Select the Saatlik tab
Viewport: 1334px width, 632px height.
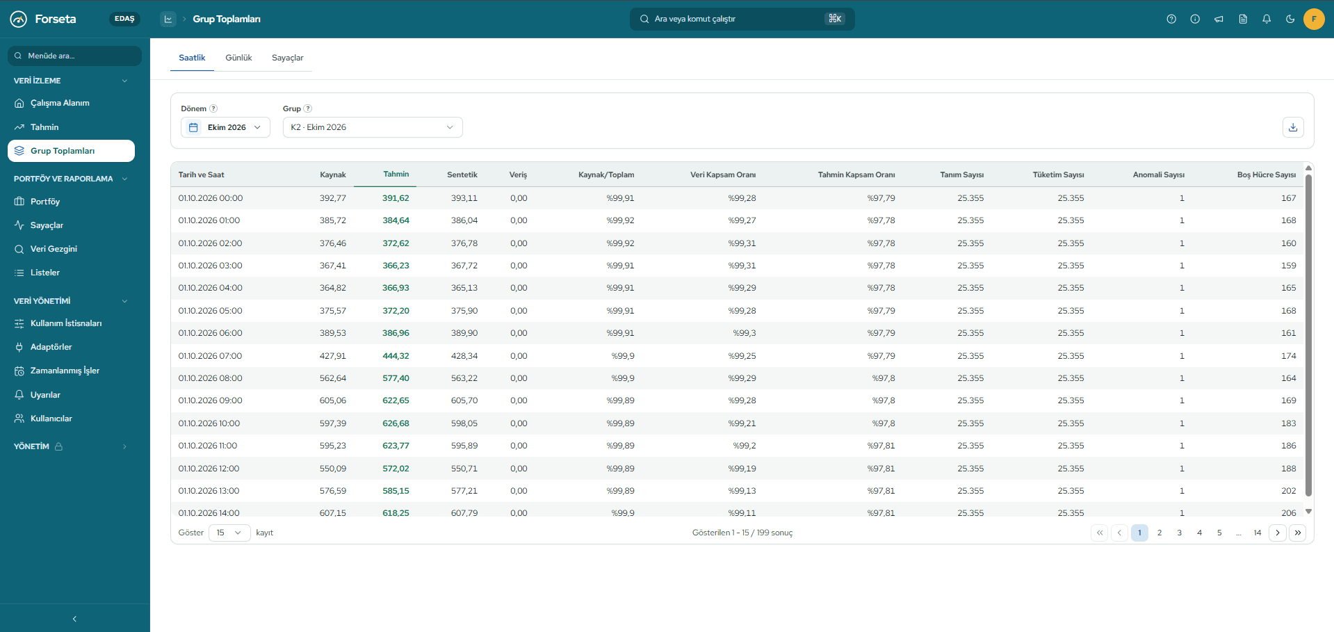[x=192, y=58]
